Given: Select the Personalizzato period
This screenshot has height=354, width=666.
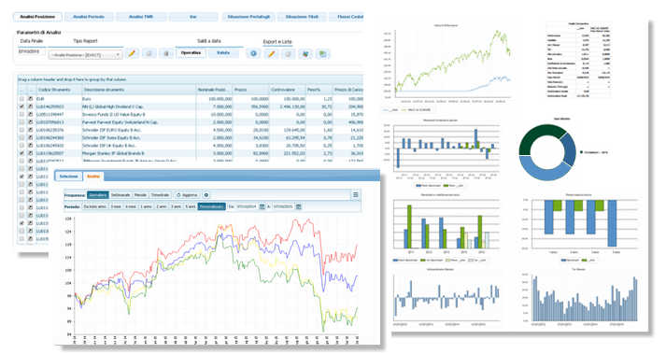Looking at the screenshot, I should point(211,206).
